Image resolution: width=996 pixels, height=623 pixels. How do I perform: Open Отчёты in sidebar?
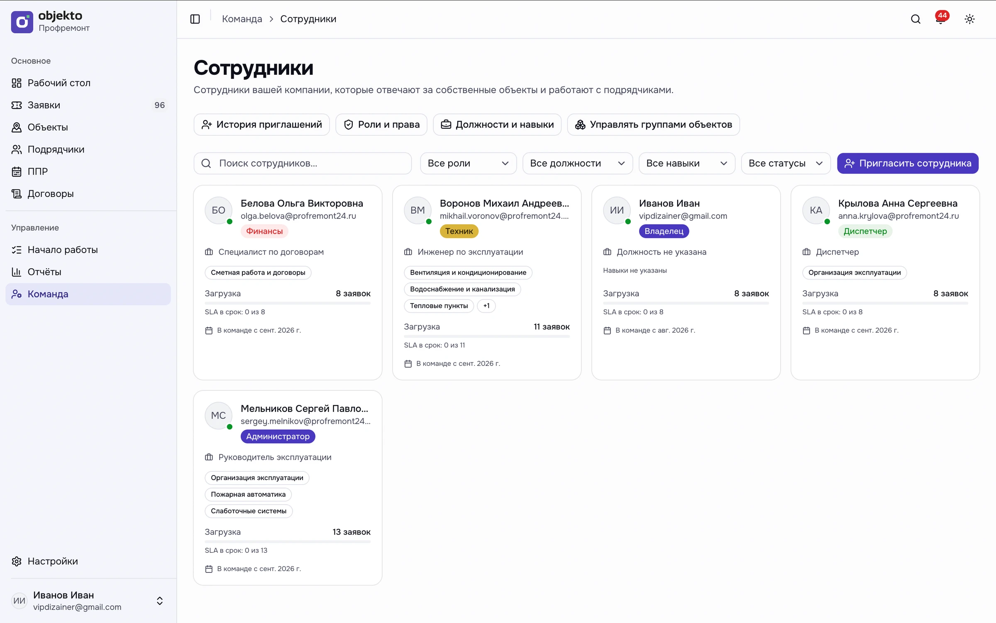tap(88, 272)
